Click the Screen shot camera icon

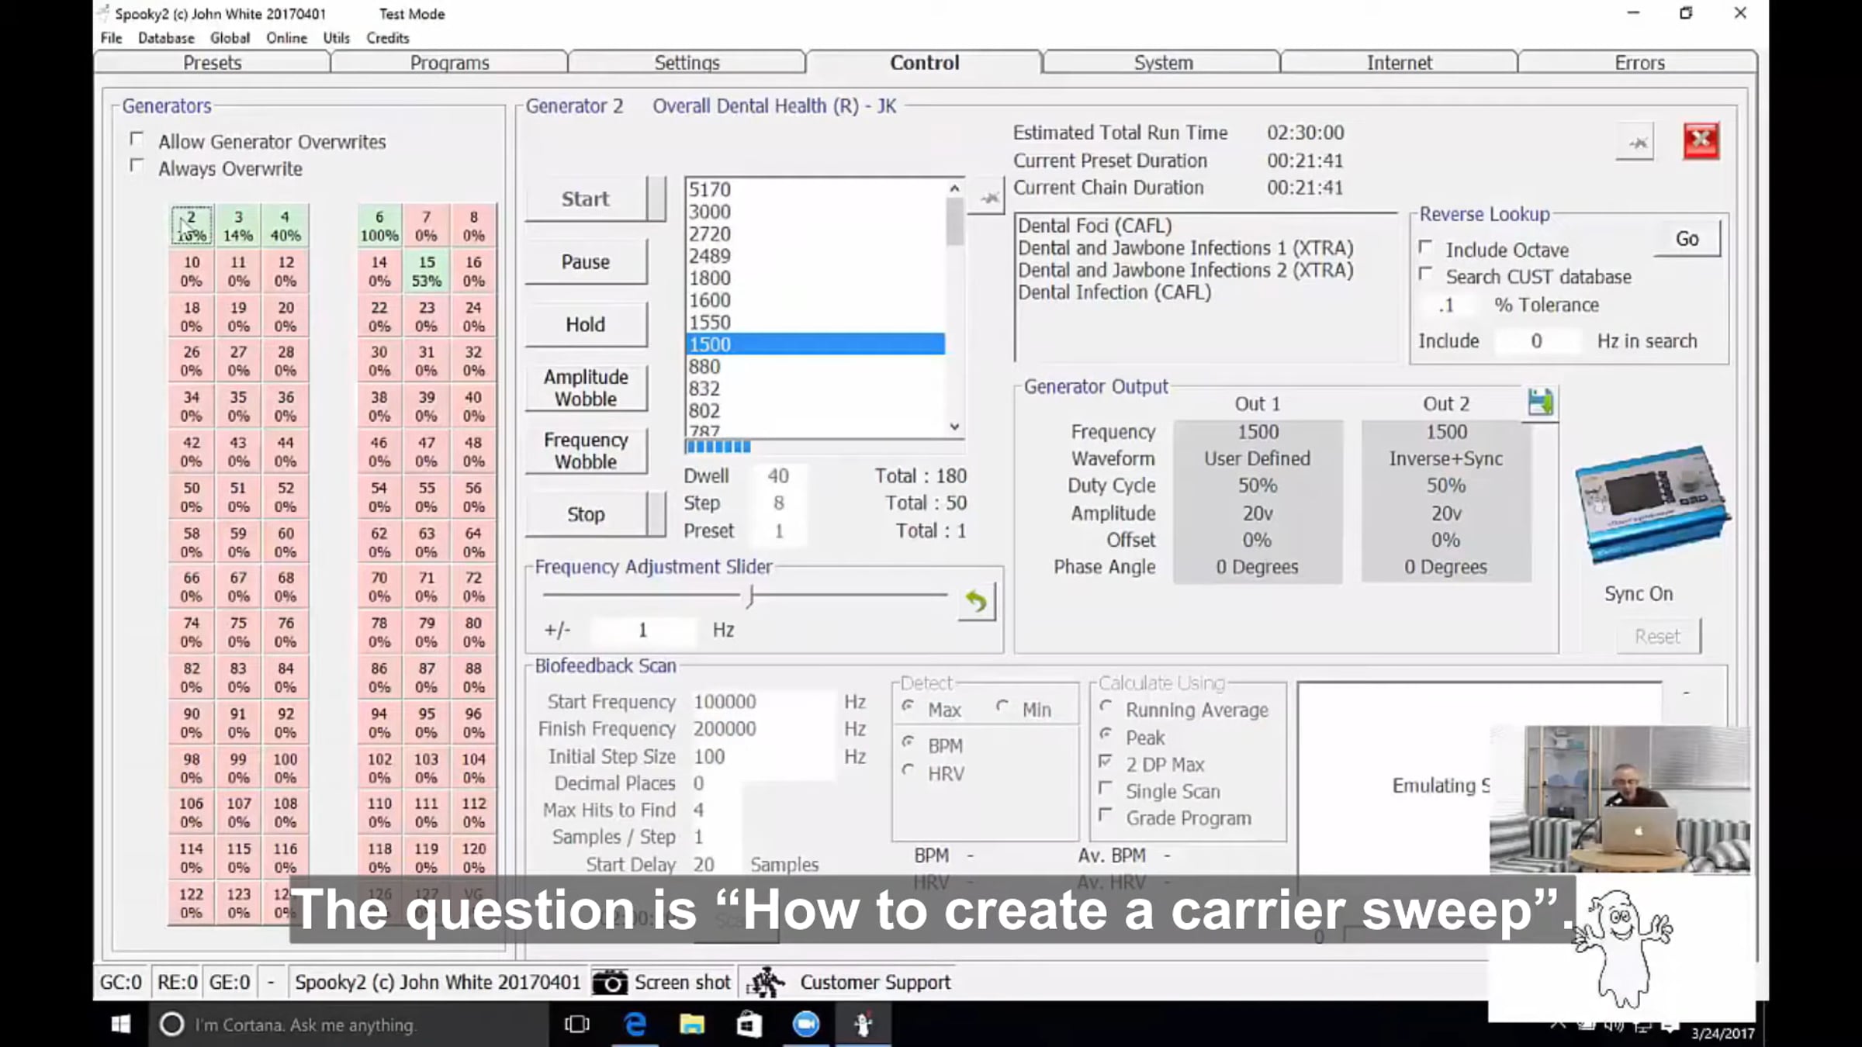610,983
